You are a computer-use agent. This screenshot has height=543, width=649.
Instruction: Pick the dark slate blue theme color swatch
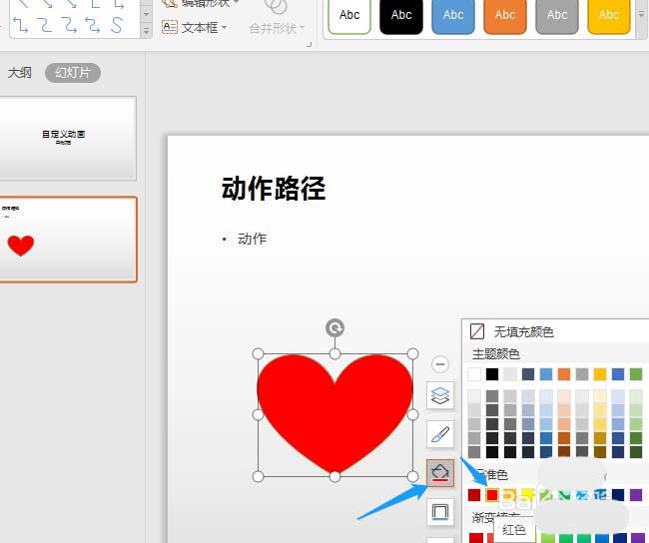point(528,374)
